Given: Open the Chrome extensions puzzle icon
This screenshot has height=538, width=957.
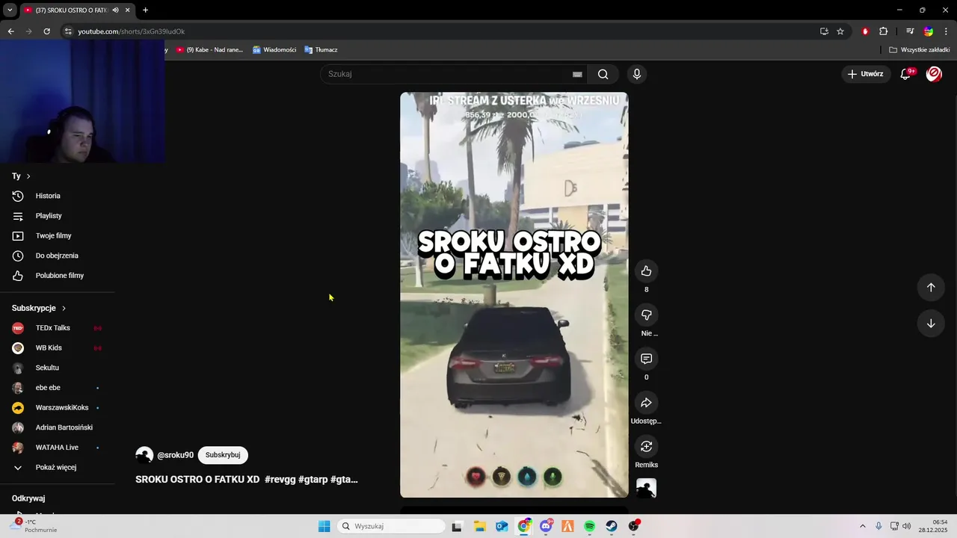Looking at the screenshot, I should coord(883,31).
